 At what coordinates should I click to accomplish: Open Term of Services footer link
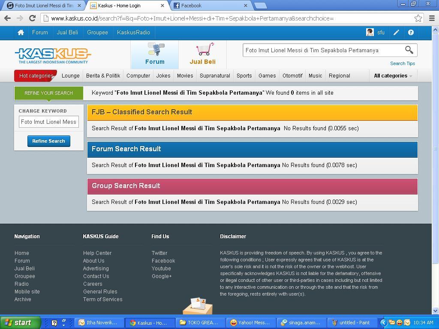[102, 299]
